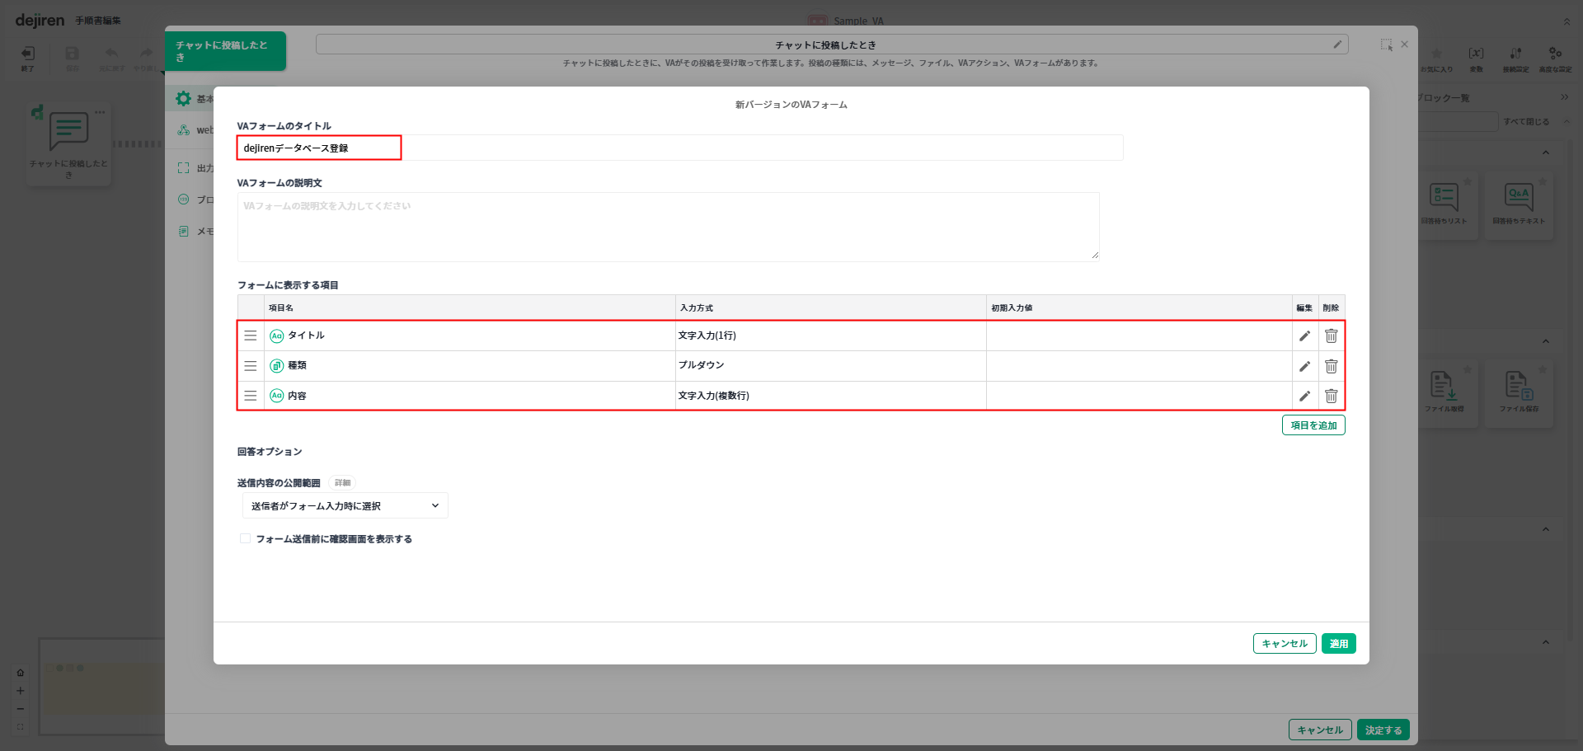Favorite the 回答待ちリスト block with its star
This screenshot has width=1583, height=751.
point(1468,181)
